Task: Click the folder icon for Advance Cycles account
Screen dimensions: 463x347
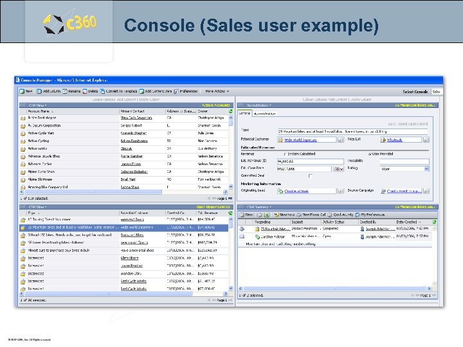Action: 23,165
